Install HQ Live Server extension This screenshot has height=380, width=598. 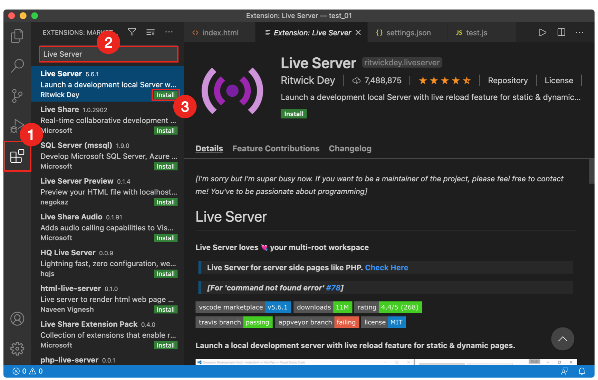click(x=165, y=274)
